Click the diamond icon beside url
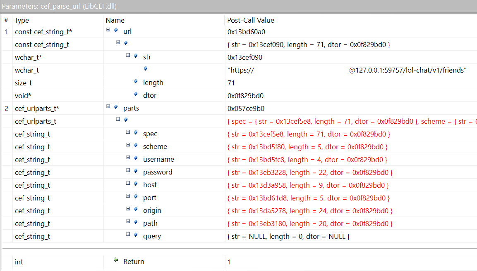The image size is (477, 271). (115, 31)
